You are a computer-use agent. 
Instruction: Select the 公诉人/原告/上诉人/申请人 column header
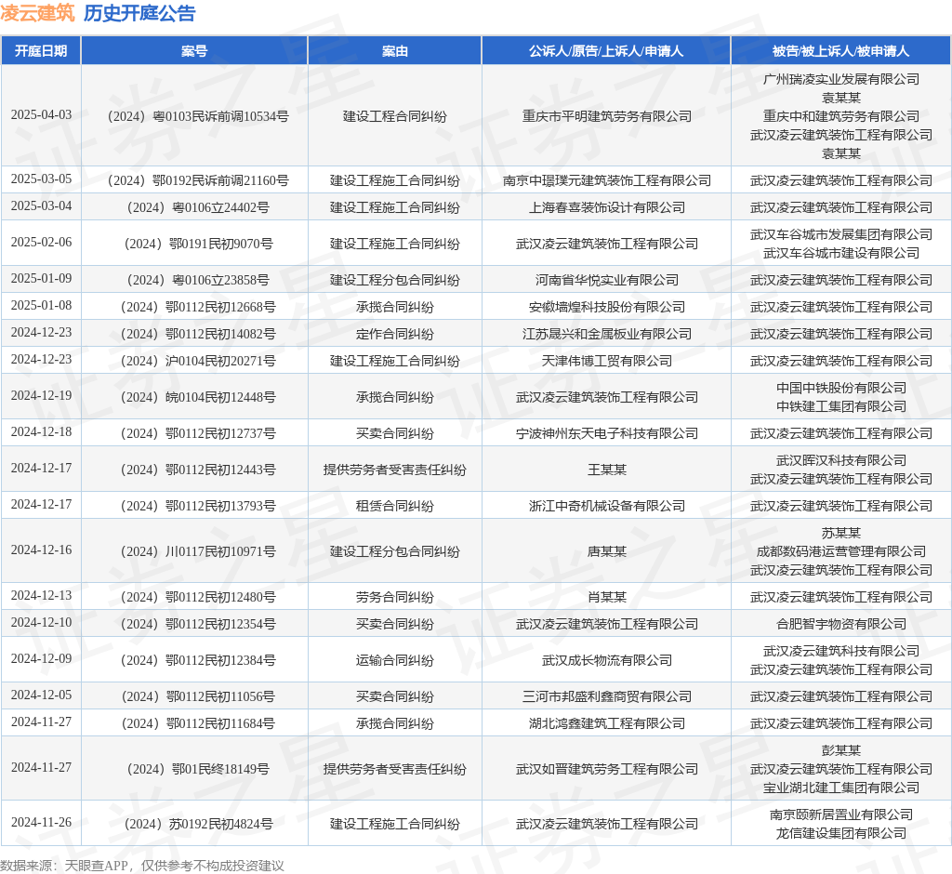coord(606,51)
